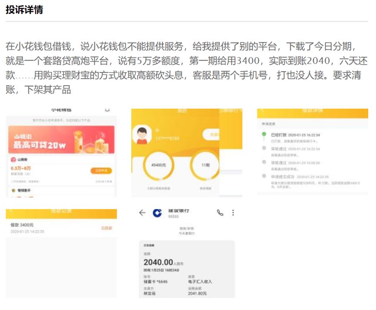This screenshot has width=376, height=310.
Task: Click the complaint line starting 在小花钱包借钱
Action: pos(181,46)
